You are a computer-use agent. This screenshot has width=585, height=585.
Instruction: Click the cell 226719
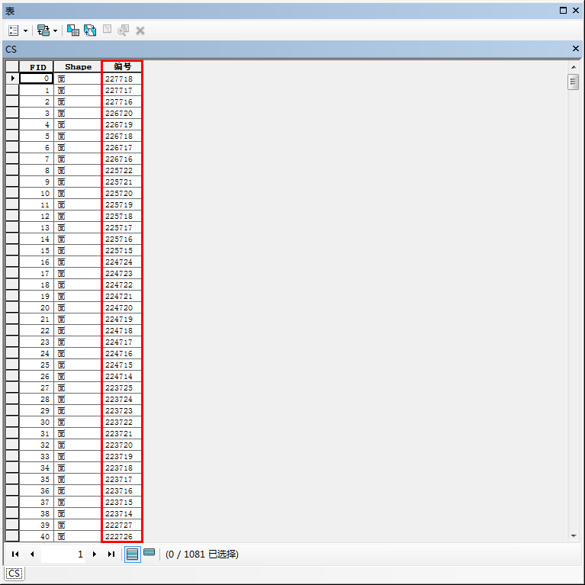[x=122, y=124]
